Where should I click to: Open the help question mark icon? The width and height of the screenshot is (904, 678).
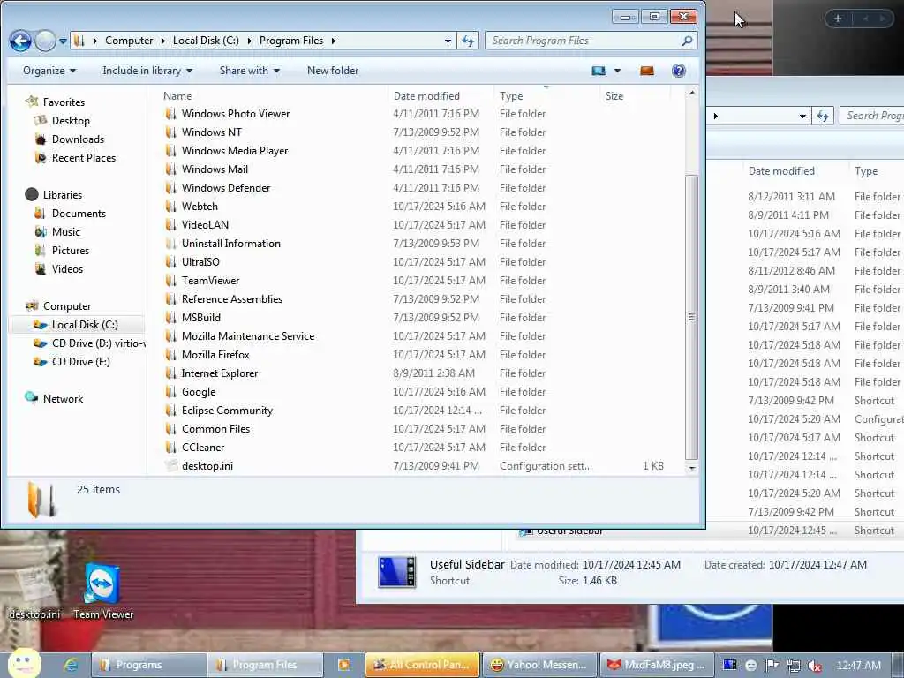[679, 71]
